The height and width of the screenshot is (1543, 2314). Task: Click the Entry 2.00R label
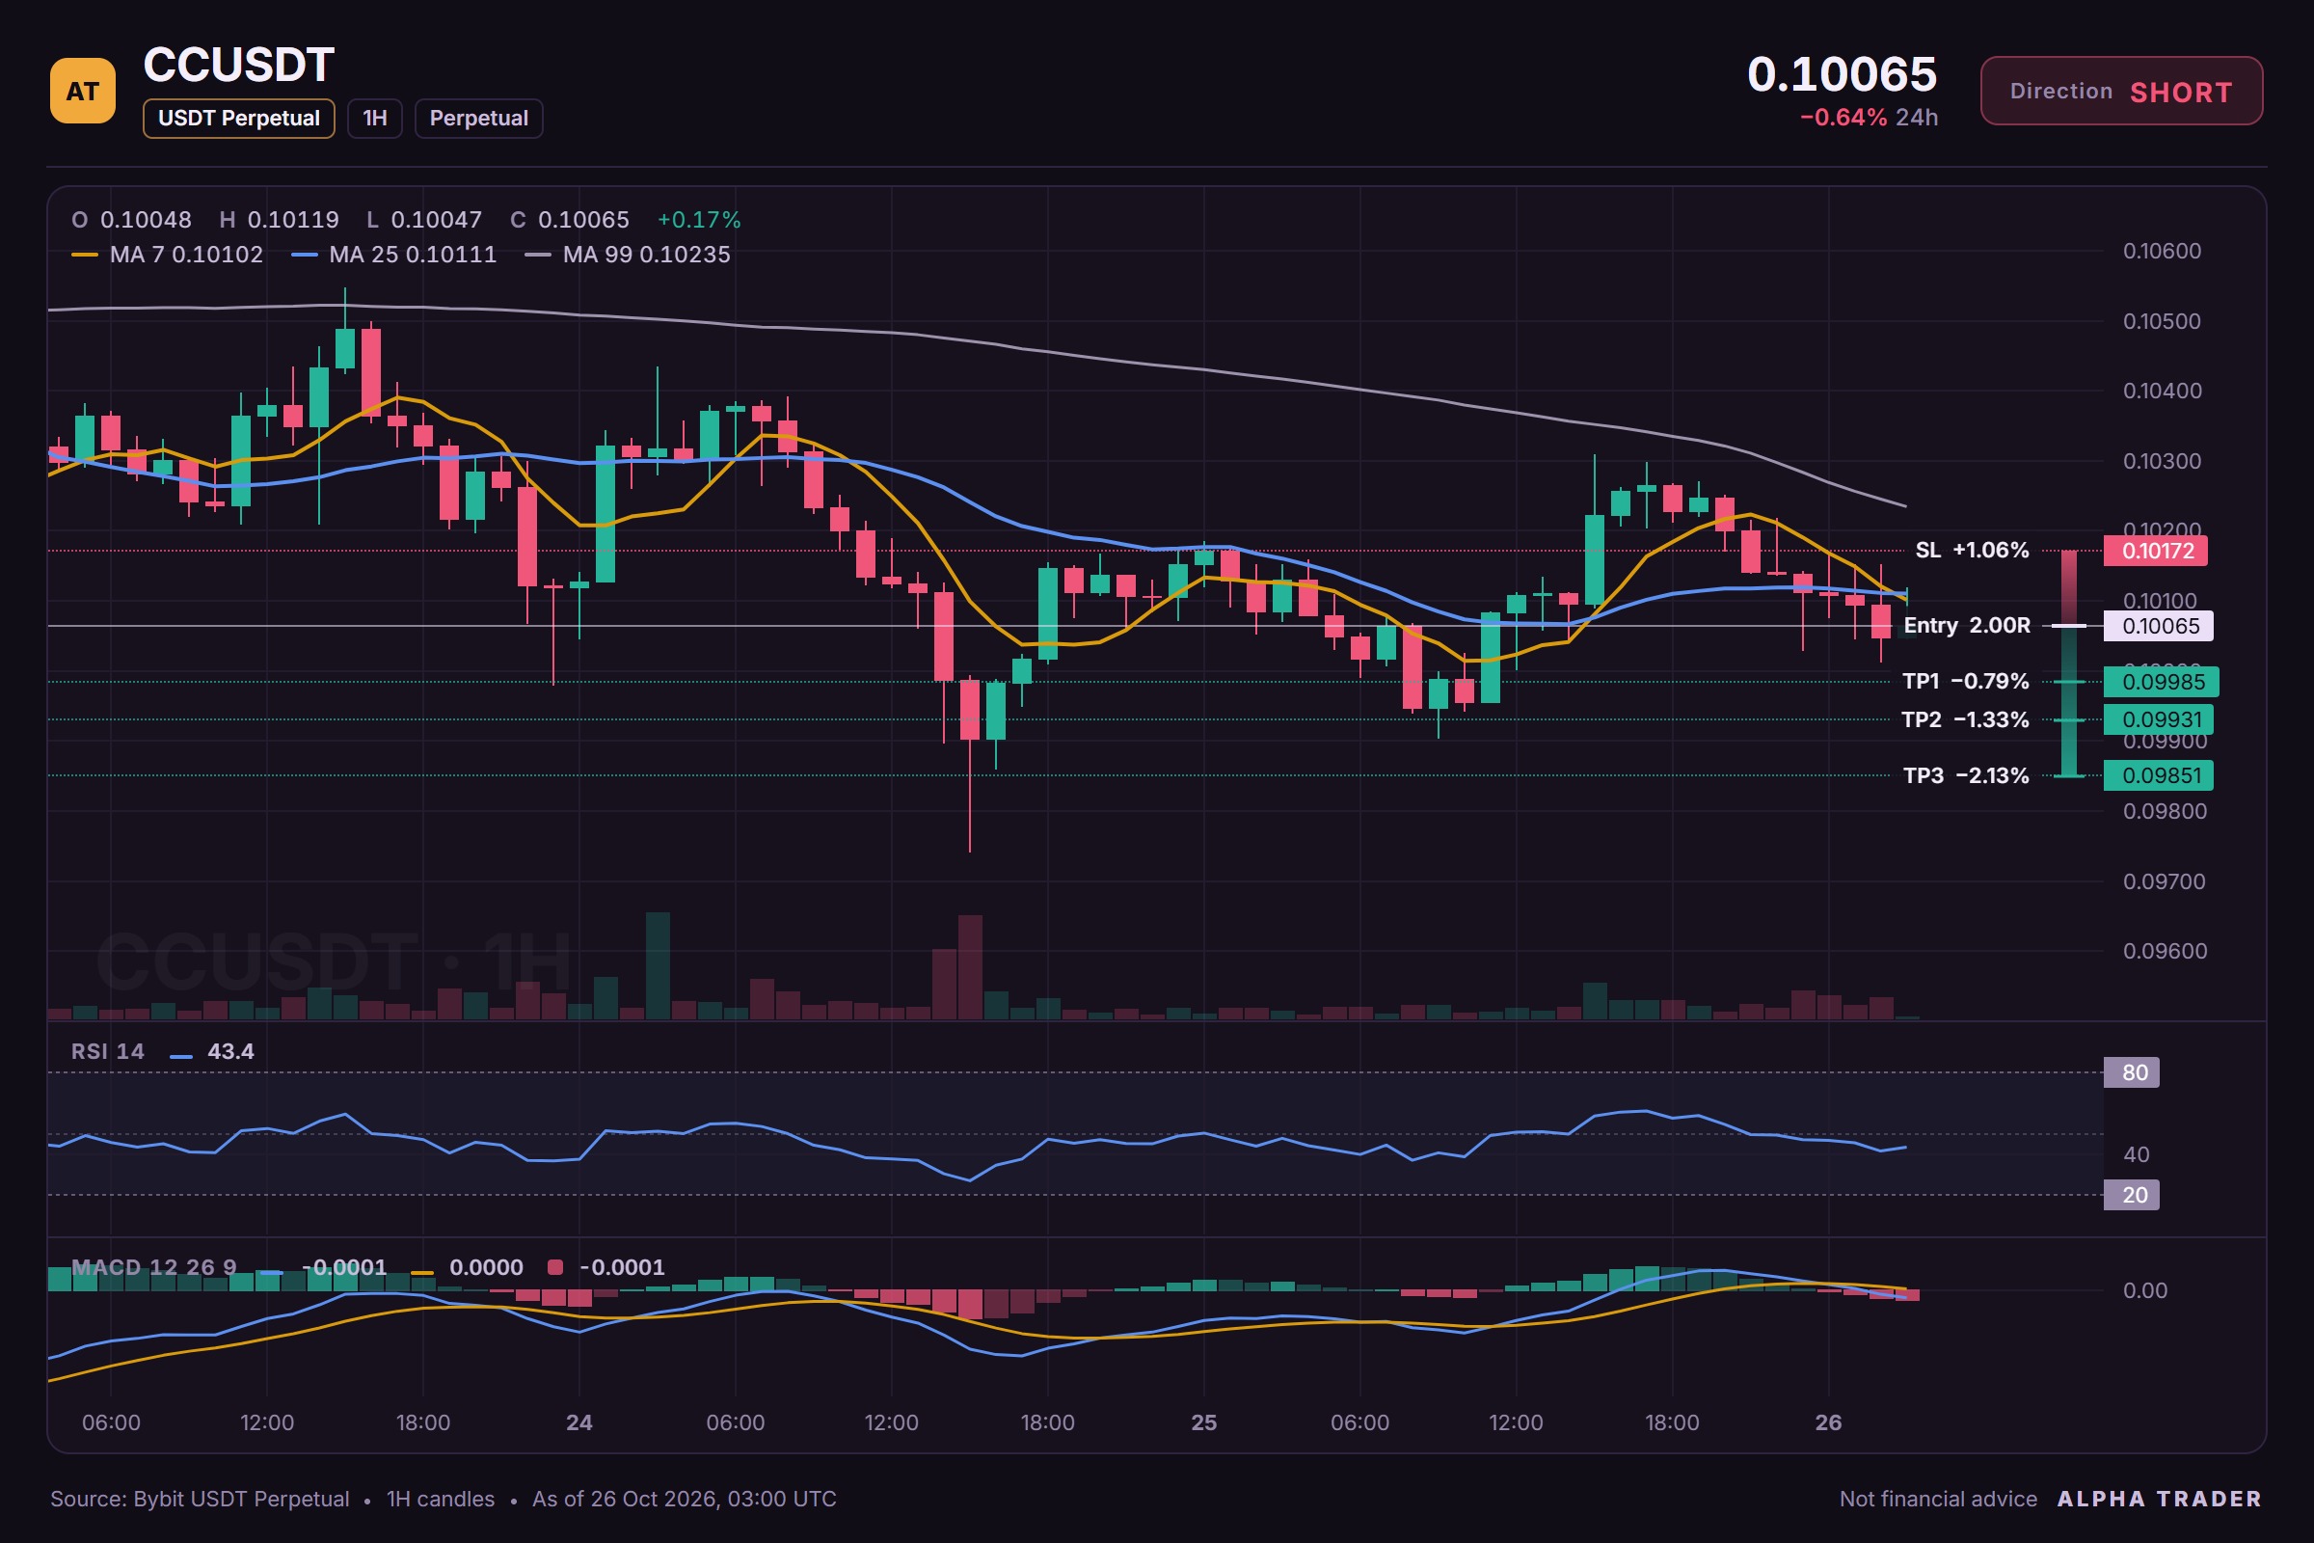[1967, 626]
